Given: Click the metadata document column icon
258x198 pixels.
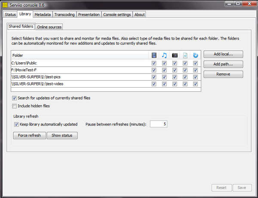Looking at the screenshot, I should pos(185,55).
